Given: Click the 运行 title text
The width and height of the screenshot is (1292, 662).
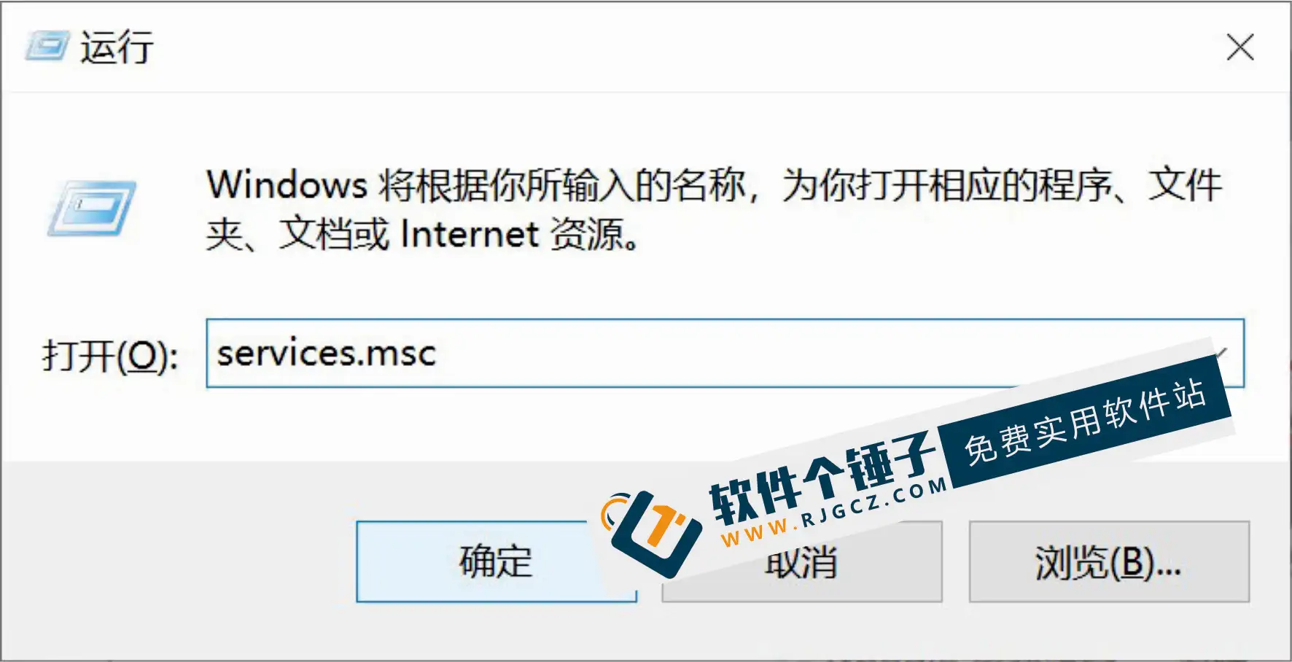Looking at the screenshot, I should coord(117,47).
